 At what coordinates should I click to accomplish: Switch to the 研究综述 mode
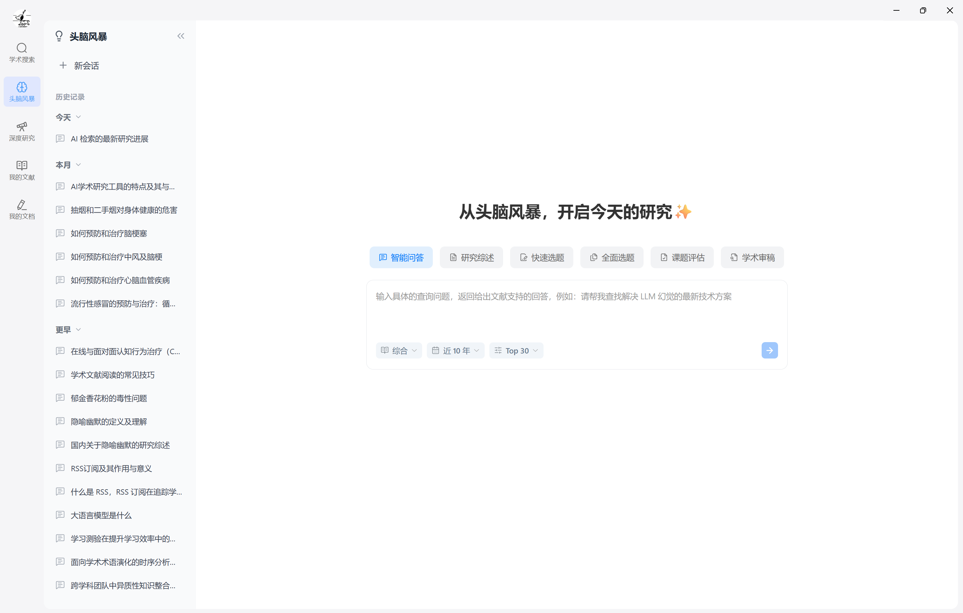471,257
